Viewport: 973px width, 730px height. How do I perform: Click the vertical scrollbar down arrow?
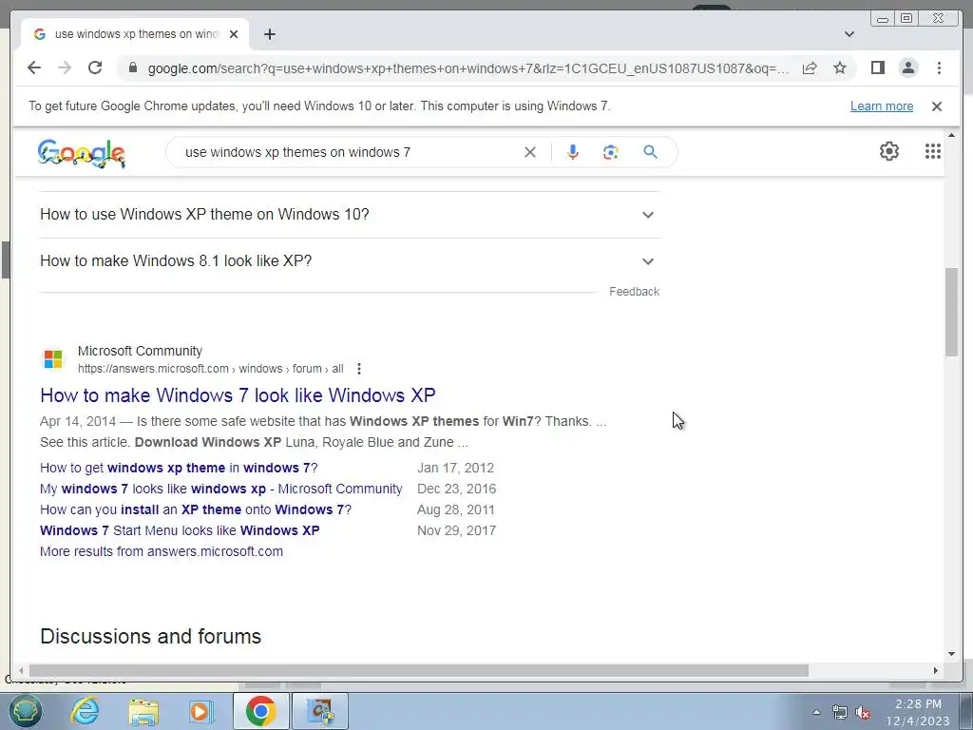click(x=951, y=654)
